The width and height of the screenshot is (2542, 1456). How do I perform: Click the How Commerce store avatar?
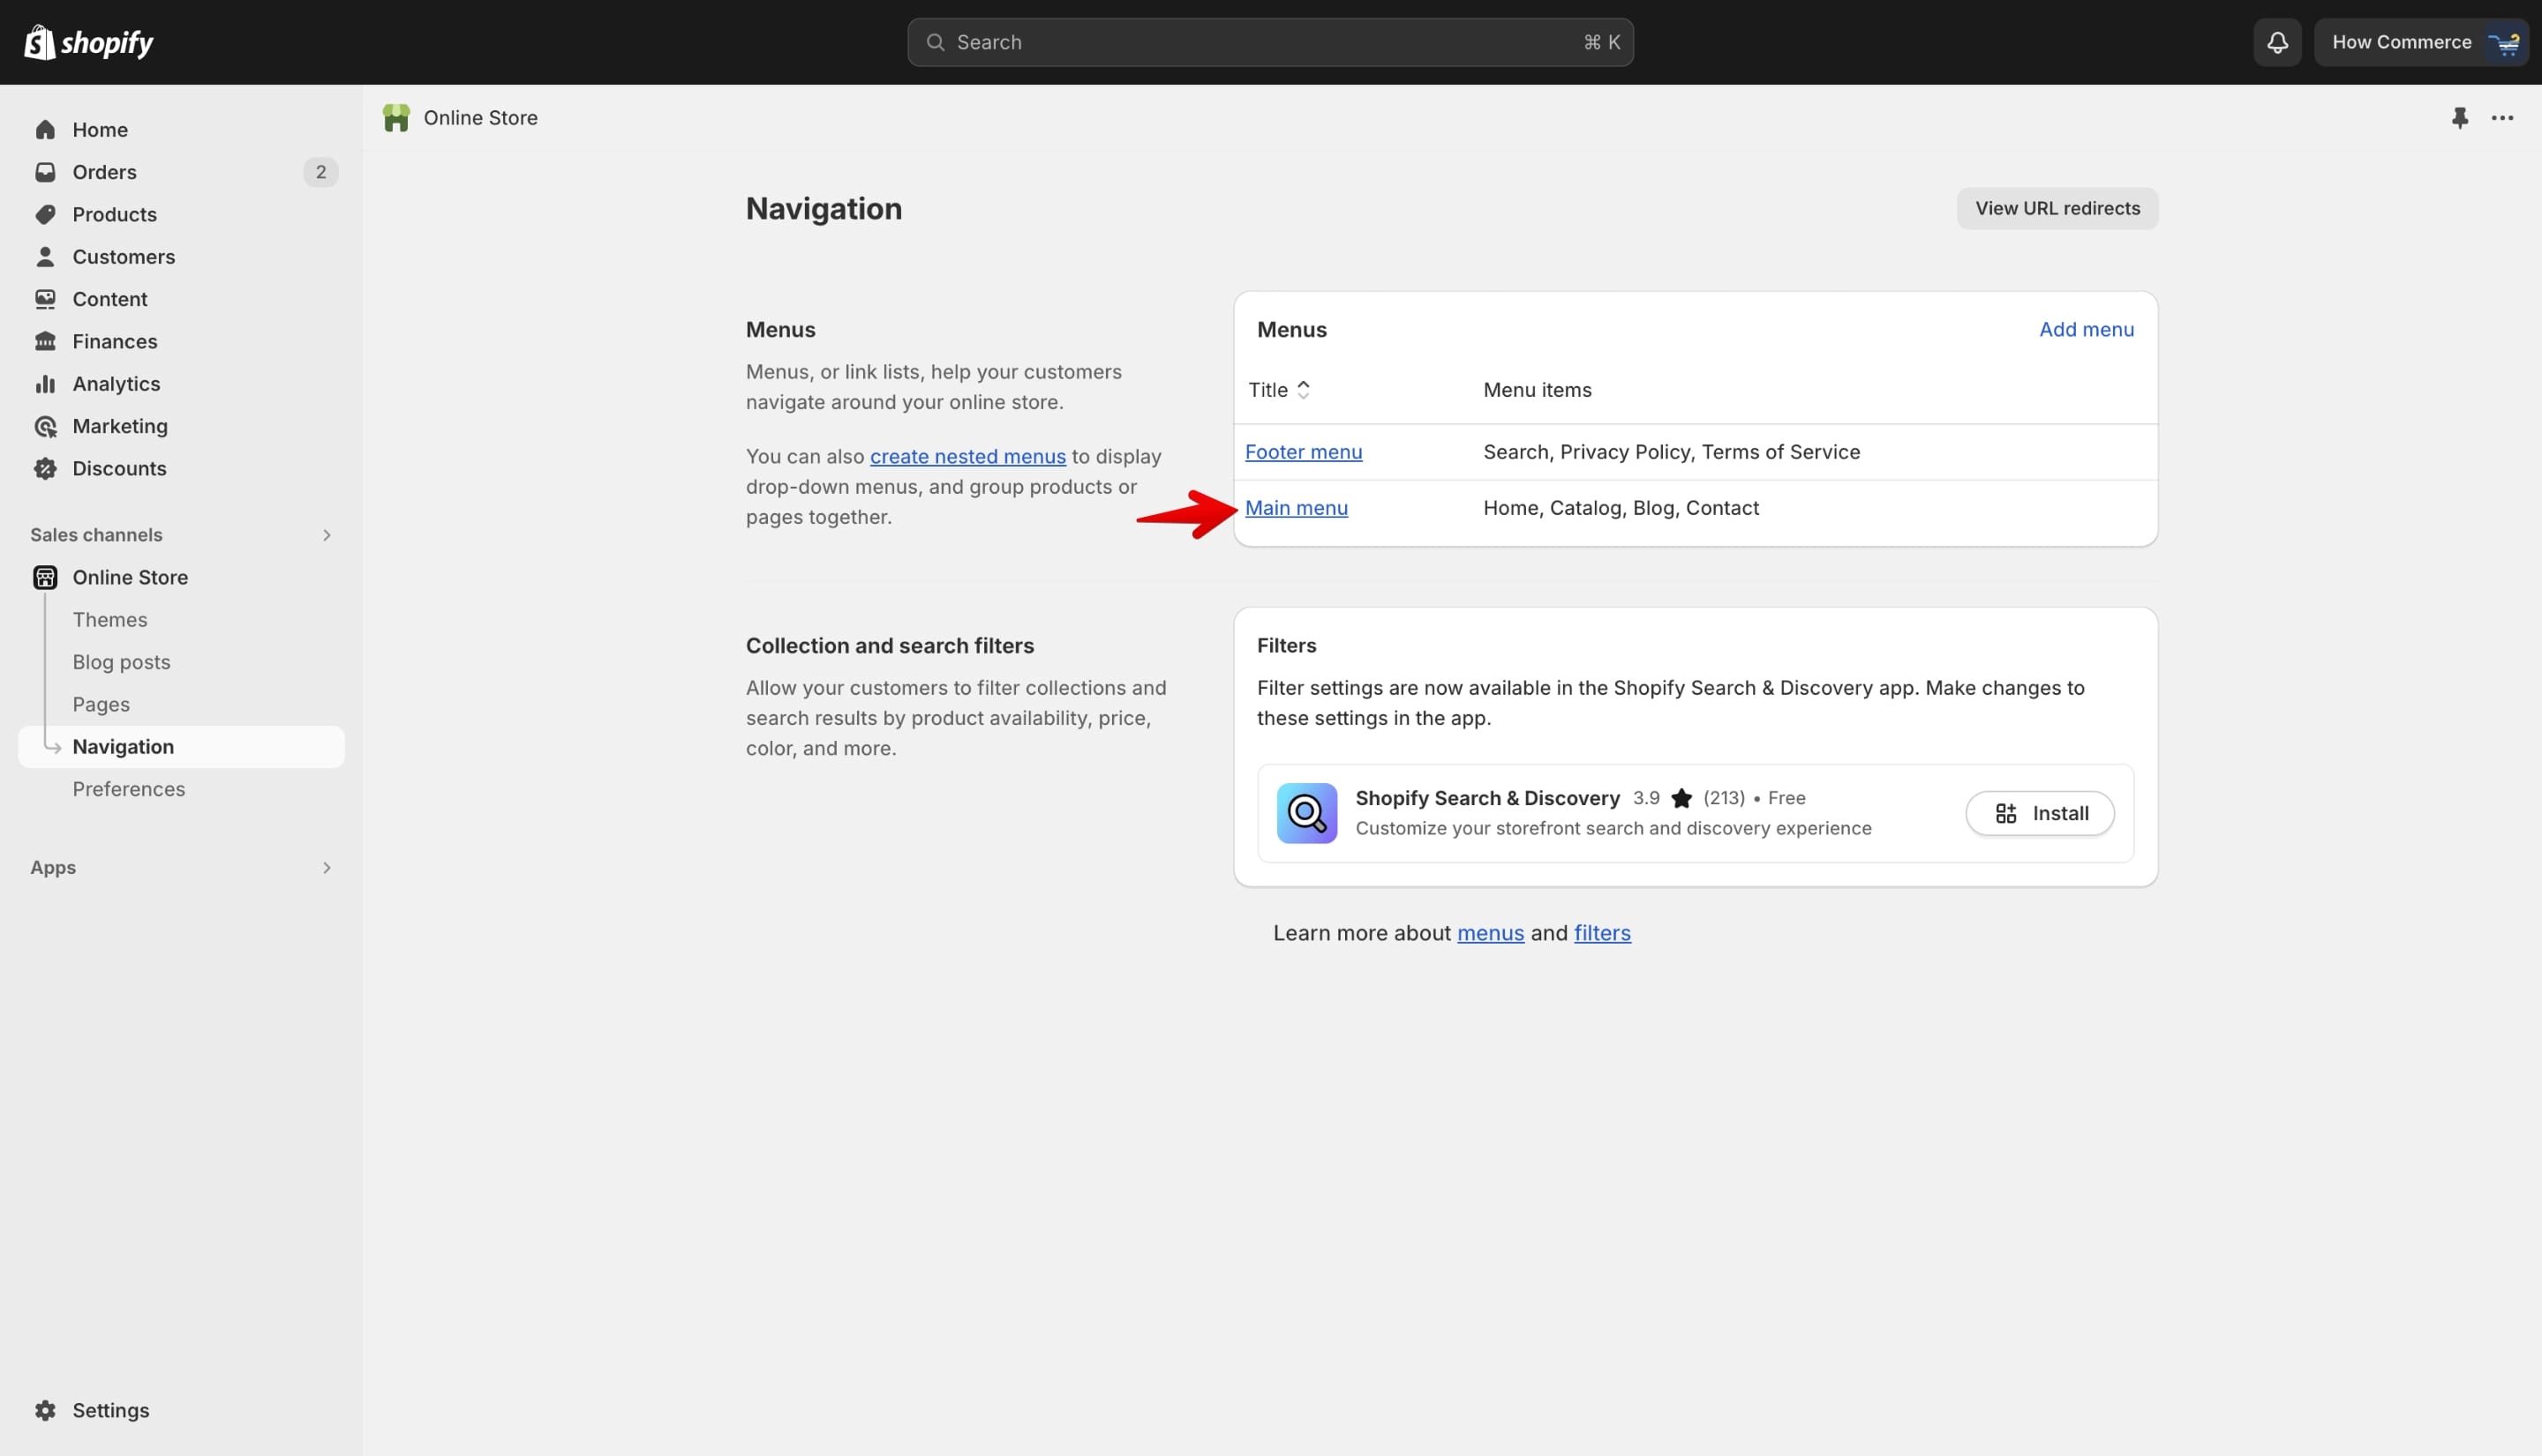[2504, 42]
